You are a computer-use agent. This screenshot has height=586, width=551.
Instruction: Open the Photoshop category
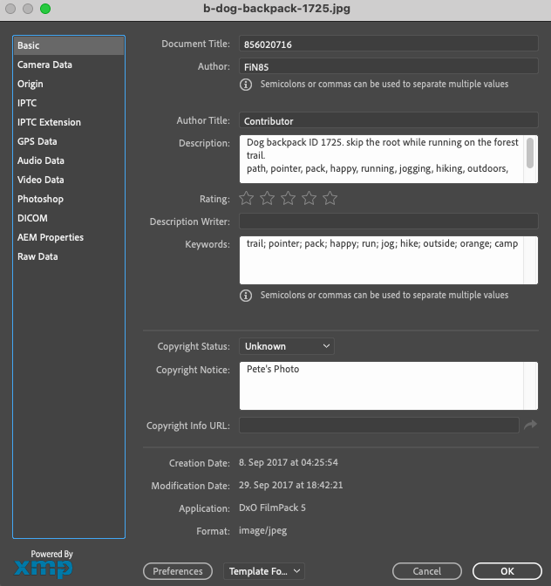tap(68, 199)
